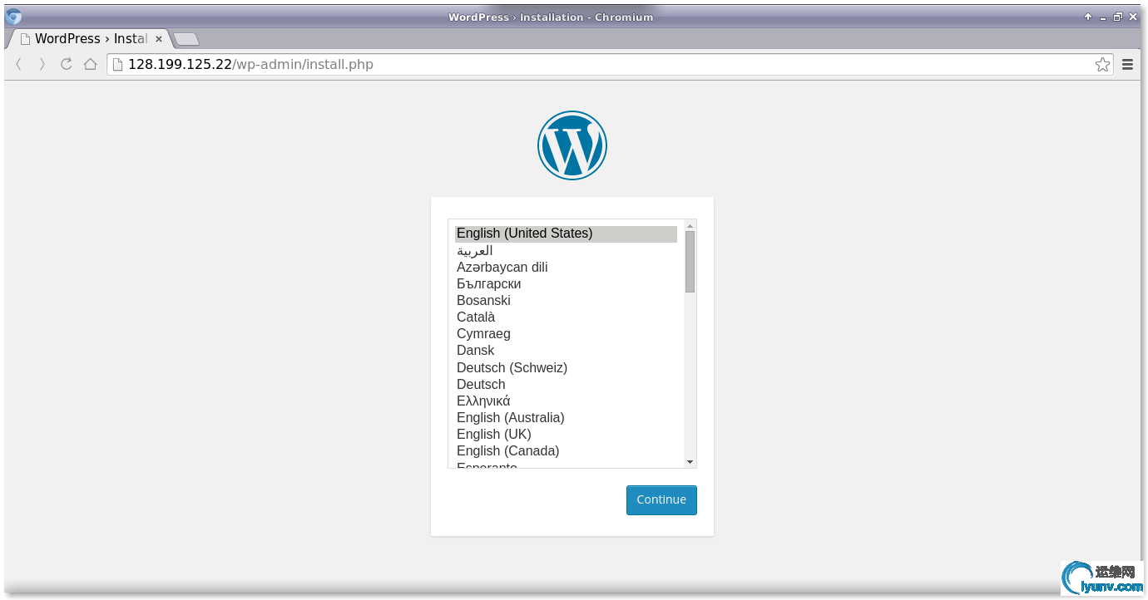Pick plain Deutsch in the list
This screenshot has height=600, width=1148.
566,384
